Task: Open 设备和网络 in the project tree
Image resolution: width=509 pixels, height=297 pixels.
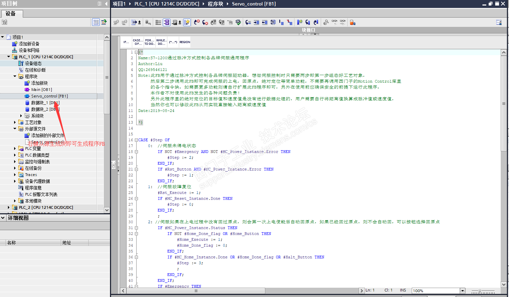Action: coord(29,50)
